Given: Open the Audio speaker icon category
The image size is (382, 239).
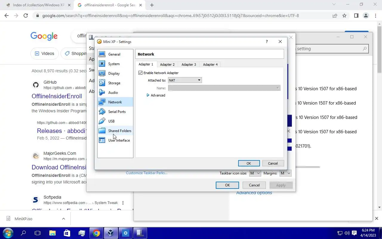Looking at the screenshot, I should point(102,93).
